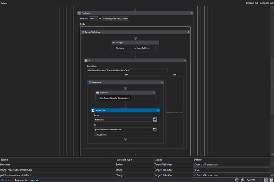Click variables panel scrollbar up arrow

pos(272,164)
